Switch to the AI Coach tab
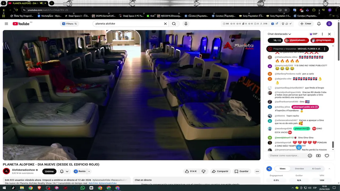 pyautogui.click(x=316, y=168)
